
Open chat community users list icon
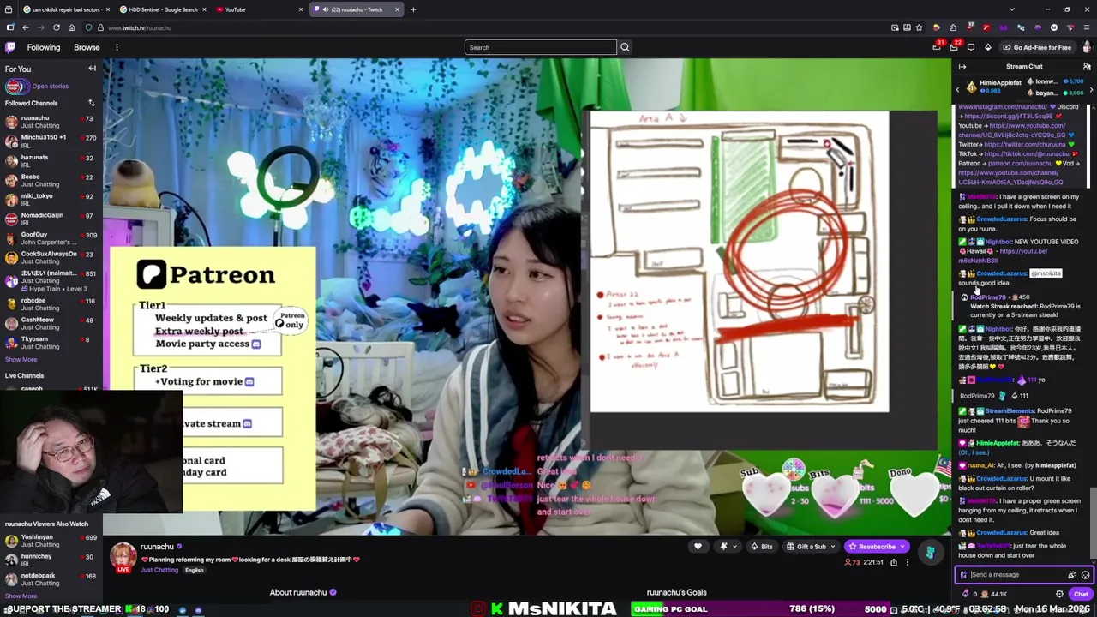point(1087,66)
